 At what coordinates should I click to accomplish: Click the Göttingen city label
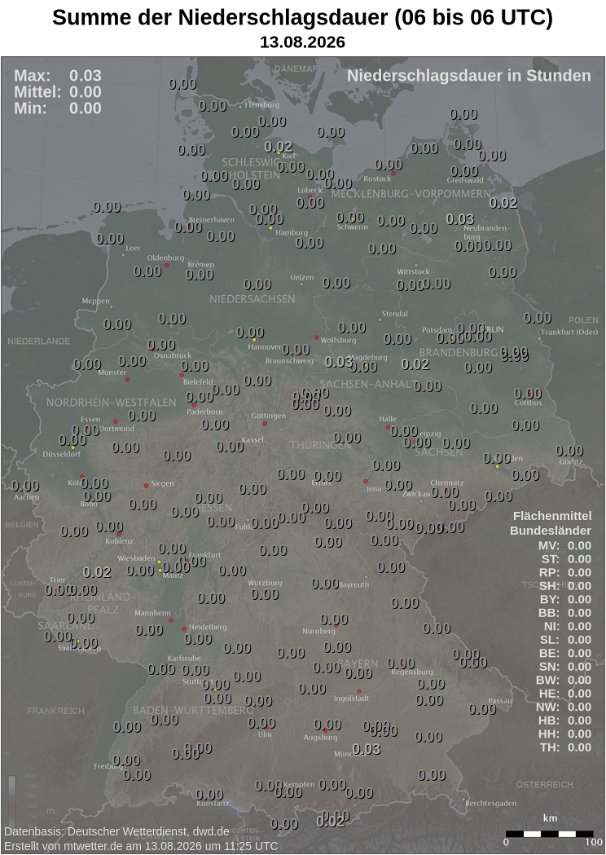[x=268, y=416]
